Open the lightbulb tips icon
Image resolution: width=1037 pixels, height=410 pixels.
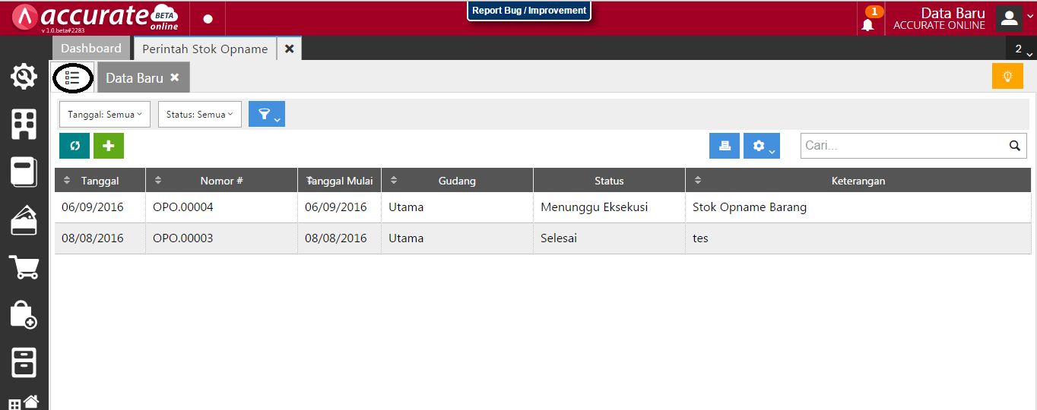(1007, 77)
